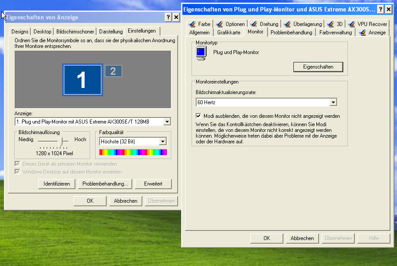Open the Überlagerung tab with ATI icon
The image size is (397, 266).
303,24
